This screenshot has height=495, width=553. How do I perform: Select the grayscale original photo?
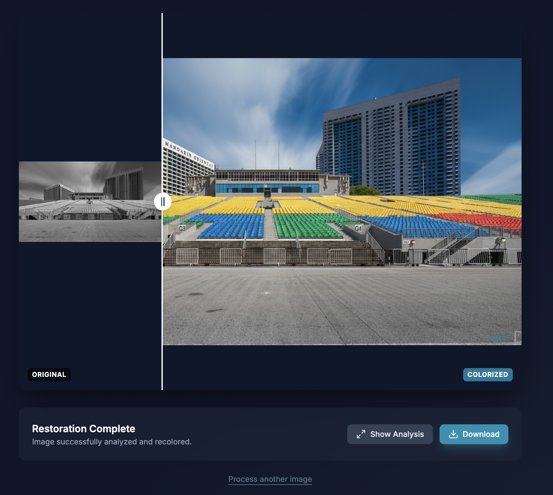90,201
